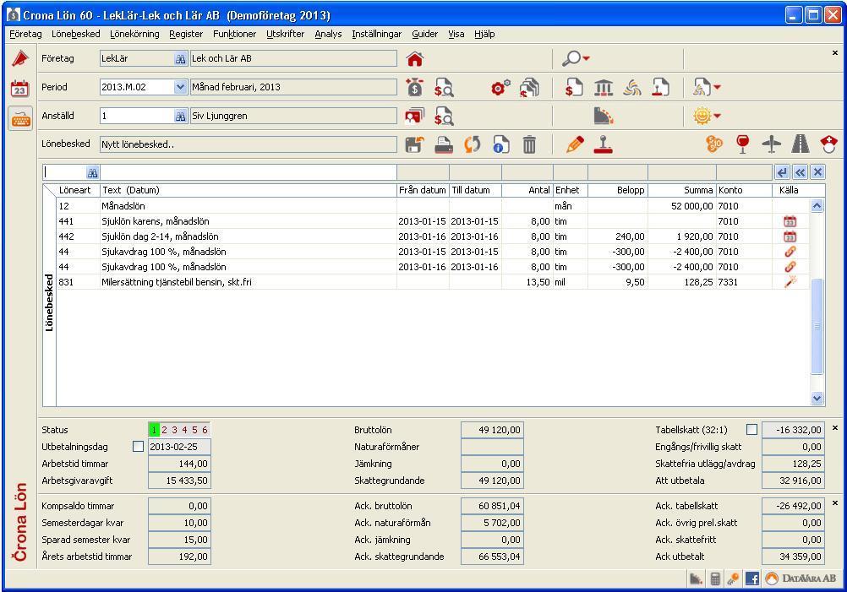
Task: Click the colorful swirl icon in the Period row
Action: 632,87
